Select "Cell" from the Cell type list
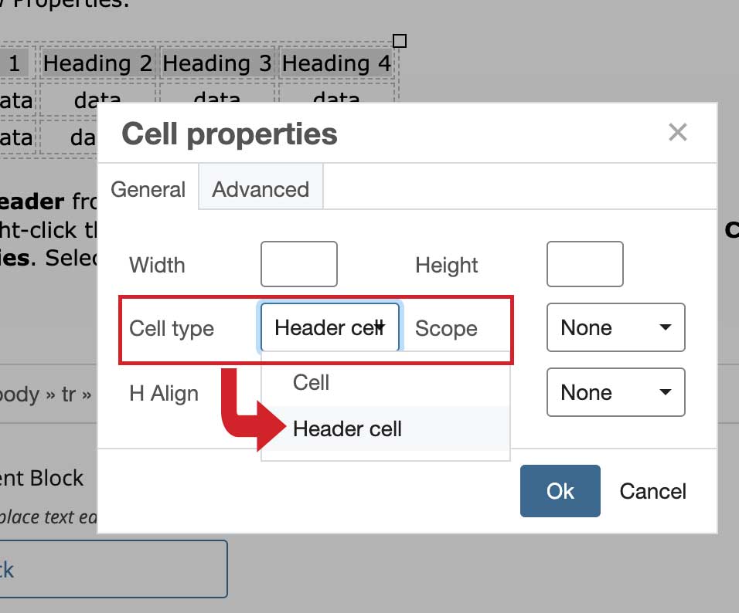Screen dimensions: 739x613 (312, 381)
